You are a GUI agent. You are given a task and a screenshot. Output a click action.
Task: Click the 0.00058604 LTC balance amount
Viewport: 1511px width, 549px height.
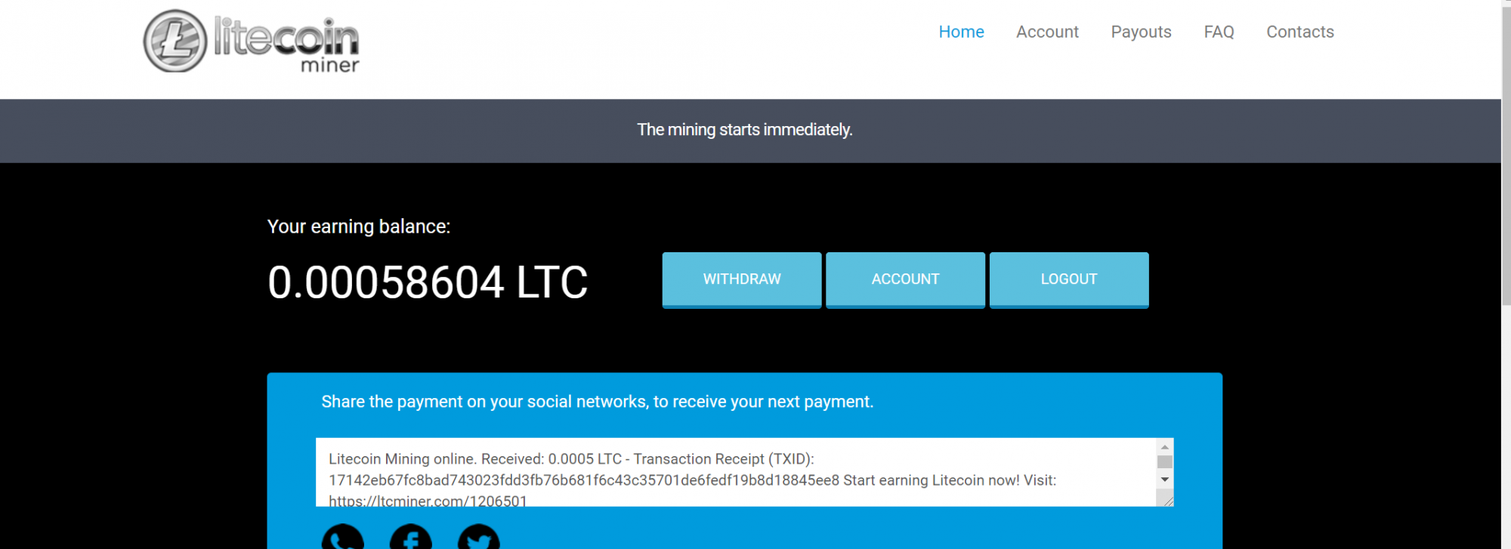[x=428, y=282]
